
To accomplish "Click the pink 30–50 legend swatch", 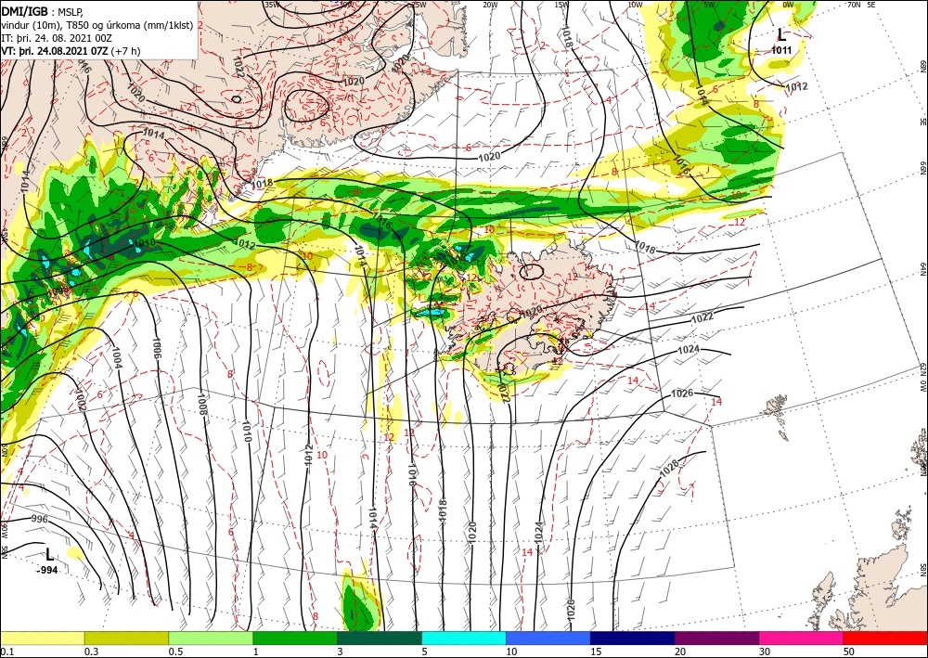I will click(802, 639).
